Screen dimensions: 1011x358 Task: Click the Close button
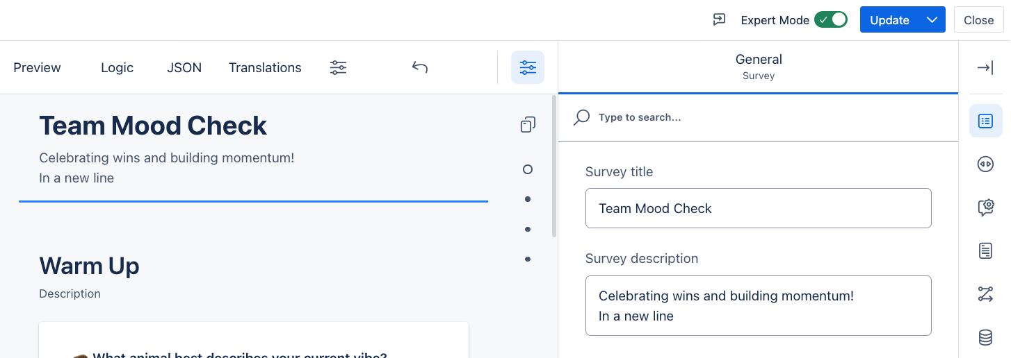point(978,19)
